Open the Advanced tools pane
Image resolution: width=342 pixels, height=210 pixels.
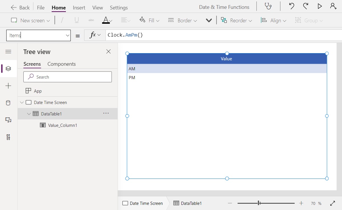[x=9, y=137]
